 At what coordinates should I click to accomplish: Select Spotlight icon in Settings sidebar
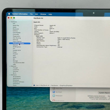54,92
